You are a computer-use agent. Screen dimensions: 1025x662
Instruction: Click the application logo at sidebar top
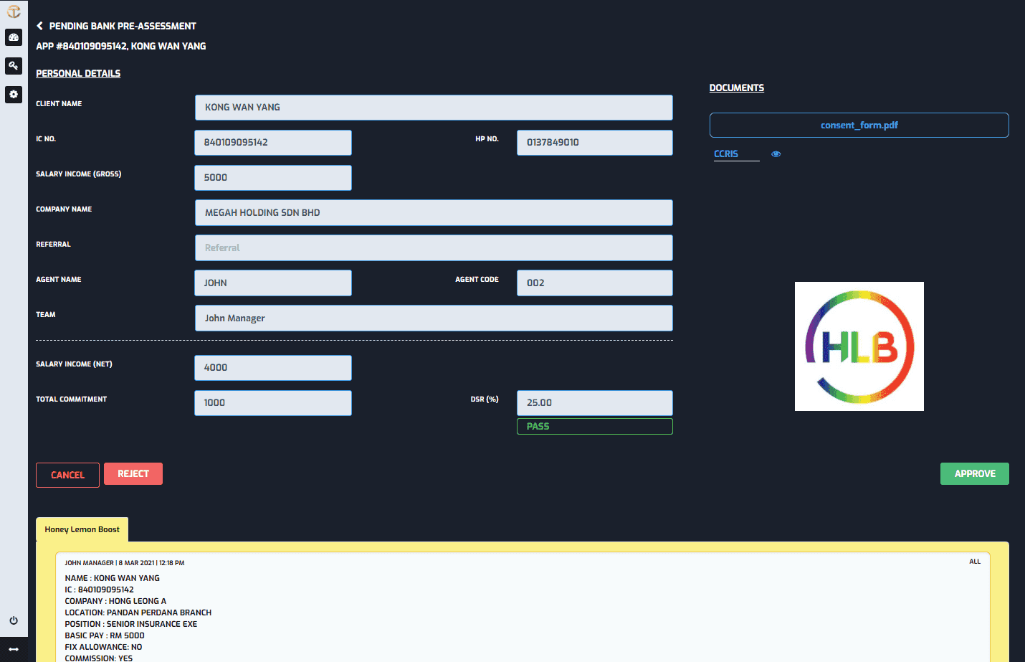coord(13,11)
